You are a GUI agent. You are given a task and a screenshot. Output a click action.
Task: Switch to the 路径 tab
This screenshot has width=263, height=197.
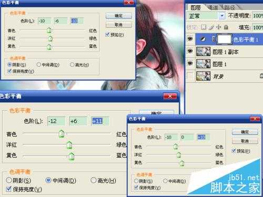tap(229, 7)
